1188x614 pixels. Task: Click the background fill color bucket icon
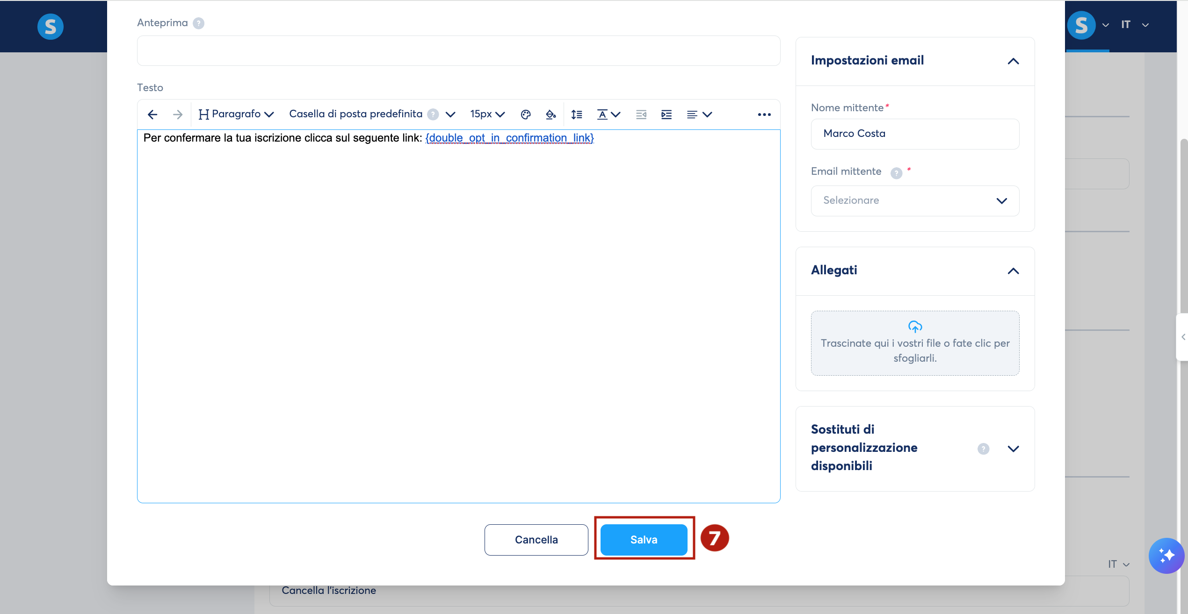pos(551,114)
